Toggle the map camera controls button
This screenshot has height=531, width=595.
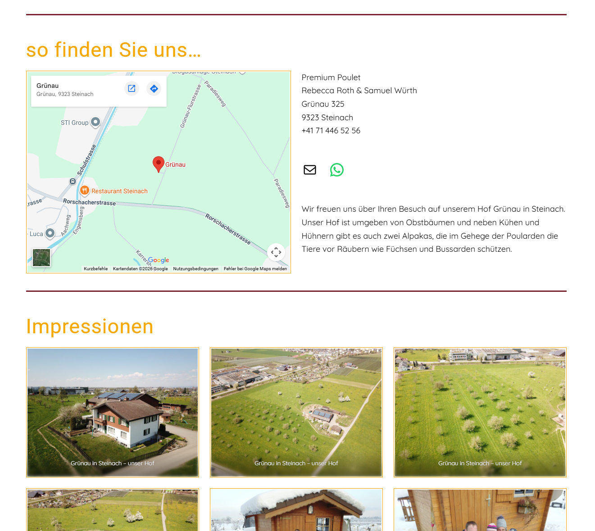click(276, 252)
